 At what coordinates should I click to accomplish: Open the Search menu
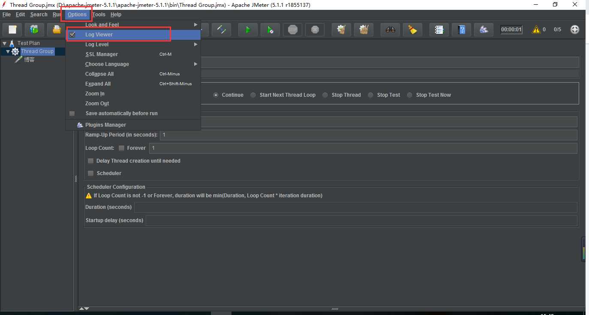point(39,15)
